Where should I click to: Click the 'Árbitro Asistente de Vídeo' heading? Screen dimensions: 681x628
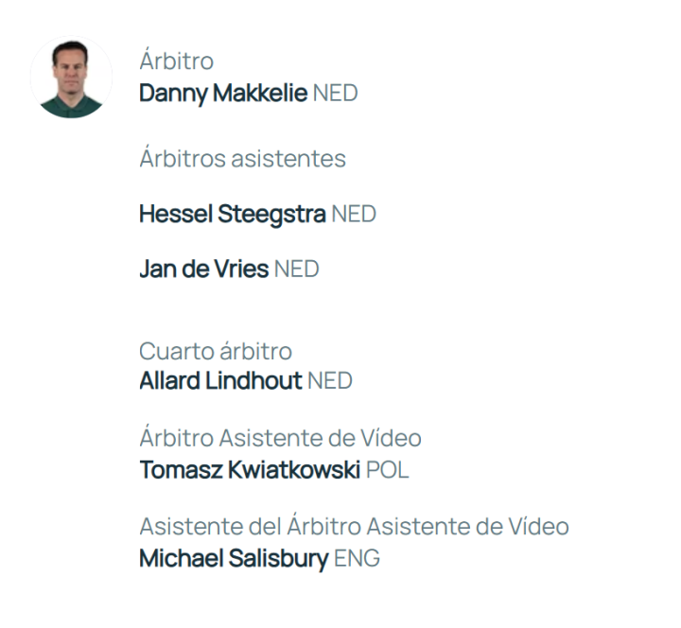[280, 439]
